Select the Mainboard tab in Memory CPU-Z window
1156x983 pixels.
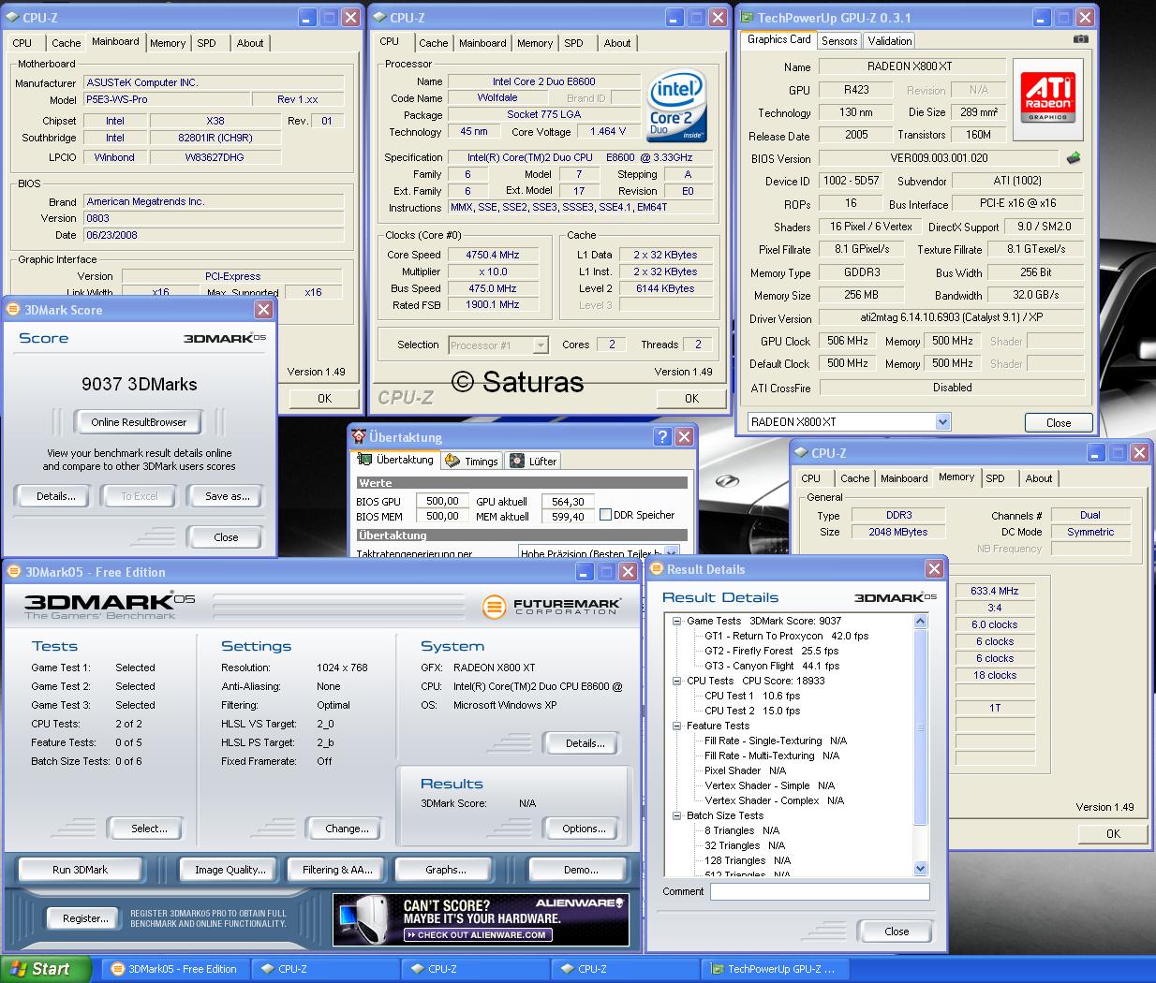(x=904, y=478)
